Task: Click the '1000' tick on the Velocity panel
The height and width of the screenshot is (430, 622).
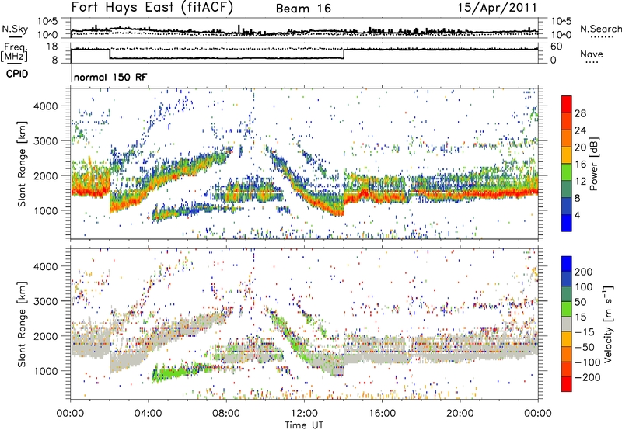Action: [45, 371]
